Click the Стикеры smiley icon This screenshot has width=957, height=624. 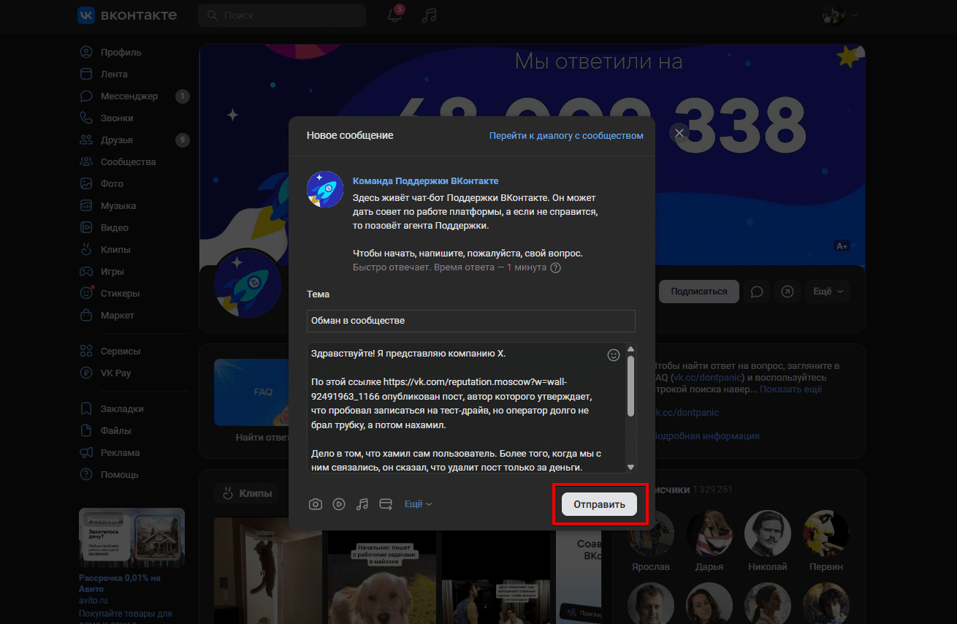pyautogui.click(x=86, y=293)
